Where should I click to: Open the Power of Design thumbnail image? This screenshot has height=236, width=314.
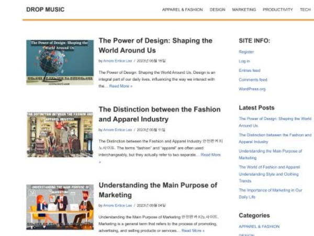point(60,62)
